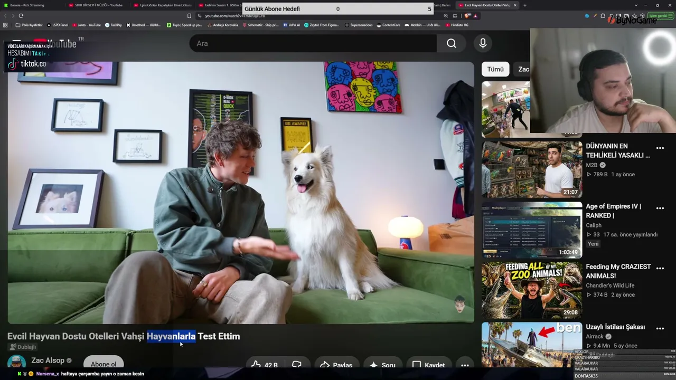The image size is (676, 380).
Task: Select the Tümü filter chip
Action: pyautogui.click(x=495, y=69)
